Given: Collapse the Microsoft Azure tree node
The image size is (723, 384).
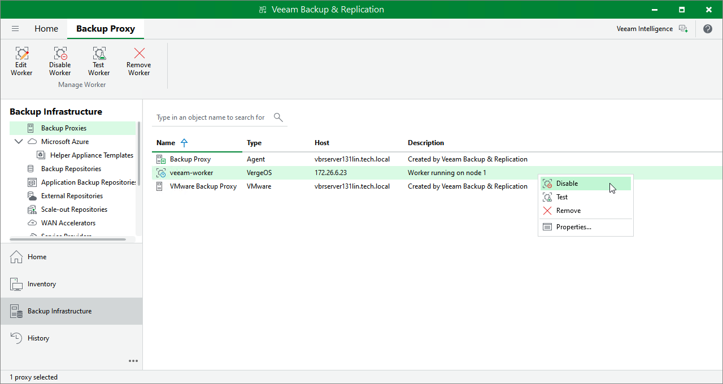Looking at the screenshot, I should point(19,142).
